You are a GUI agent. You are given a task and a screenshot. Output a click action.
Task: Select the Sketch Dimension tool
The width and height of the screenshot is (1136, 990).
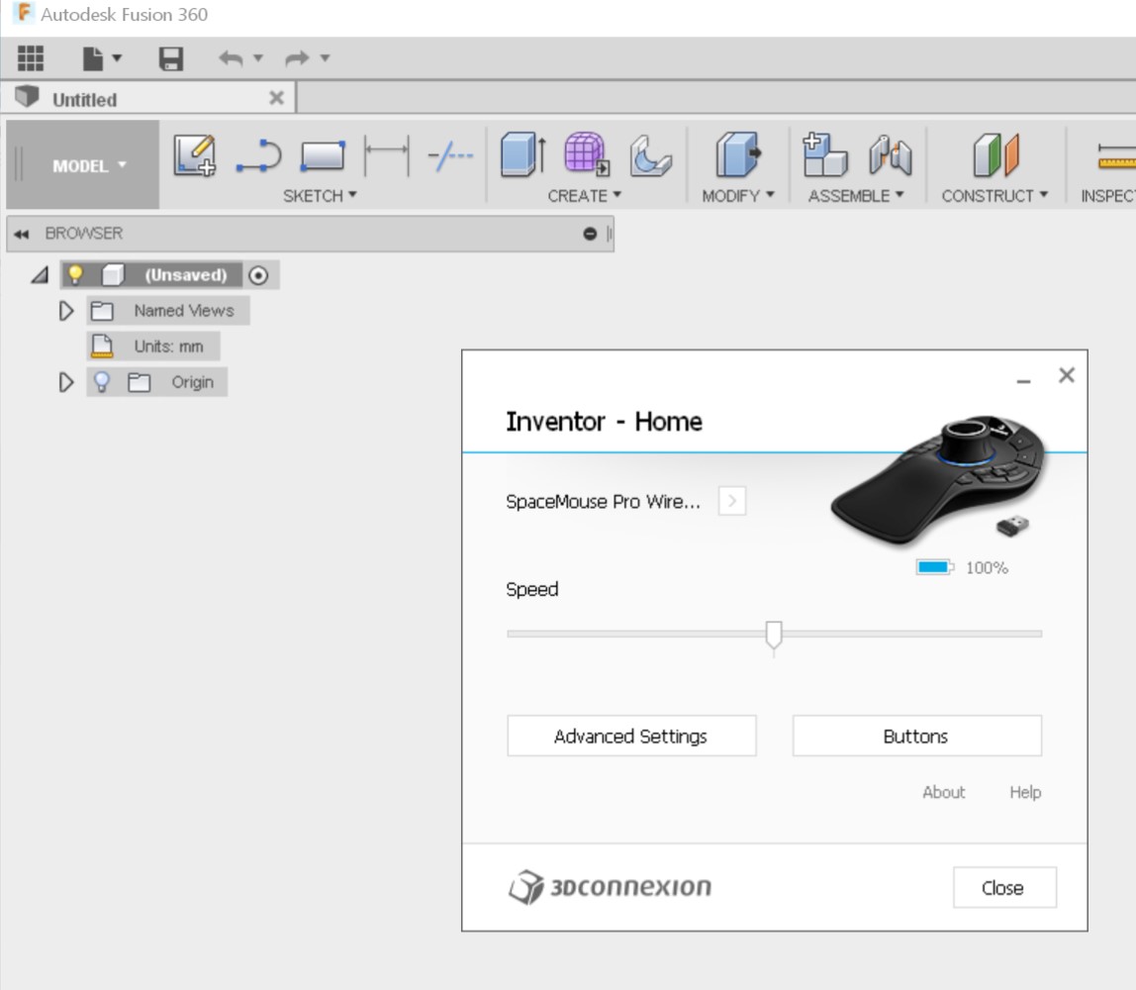tap(387, 155)
